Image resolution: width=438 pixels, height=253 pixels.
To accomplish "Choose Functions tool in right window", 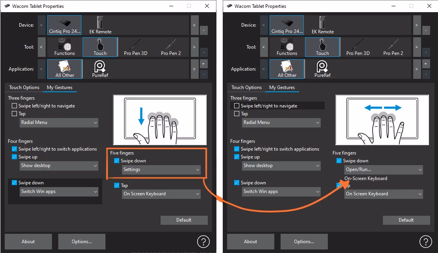I will point(287,47).
